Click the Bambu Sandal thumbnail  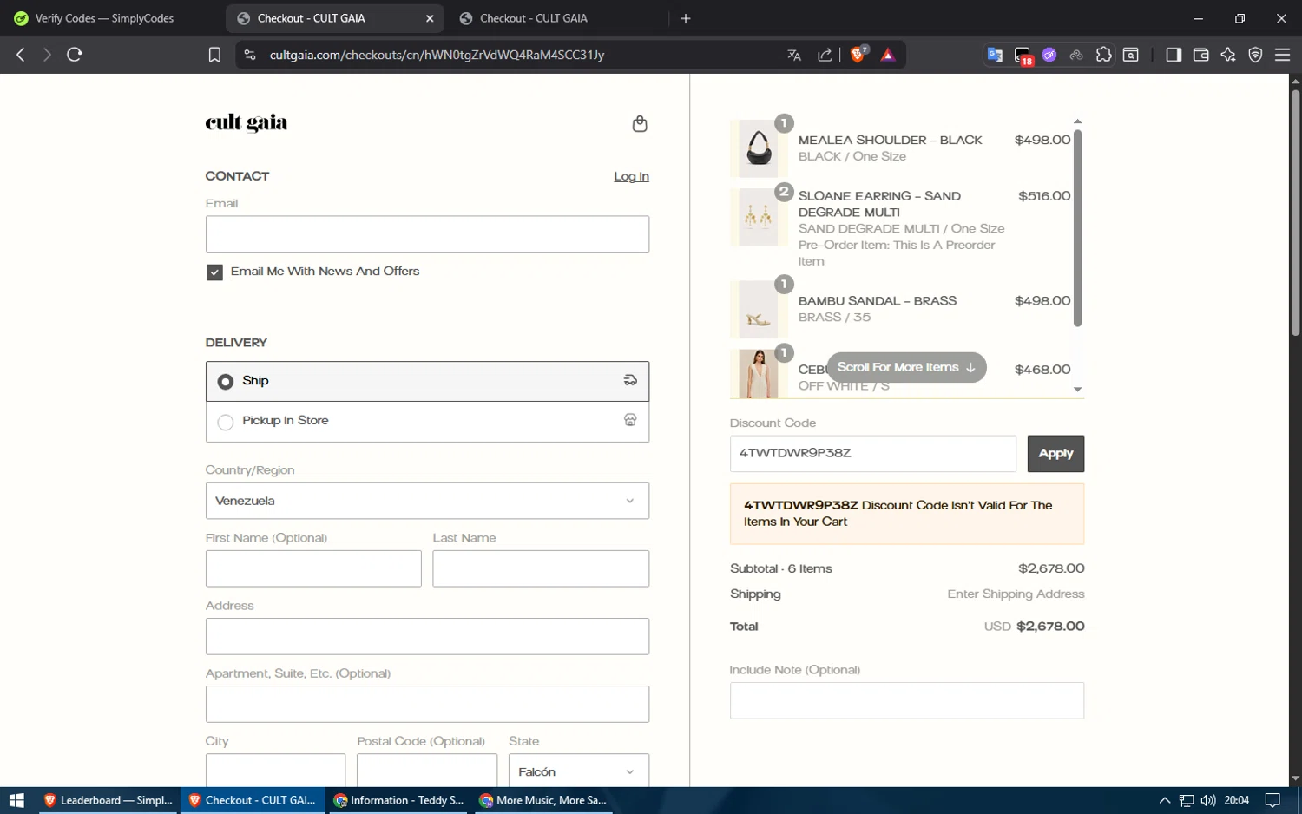click(x=759, y=310)
